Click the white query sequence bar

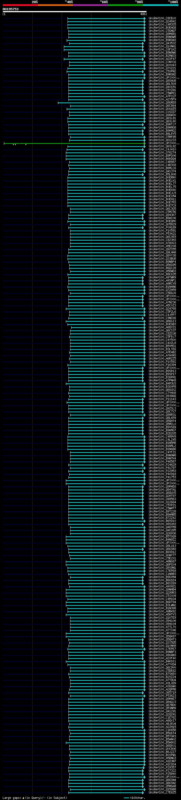point(75,12)
